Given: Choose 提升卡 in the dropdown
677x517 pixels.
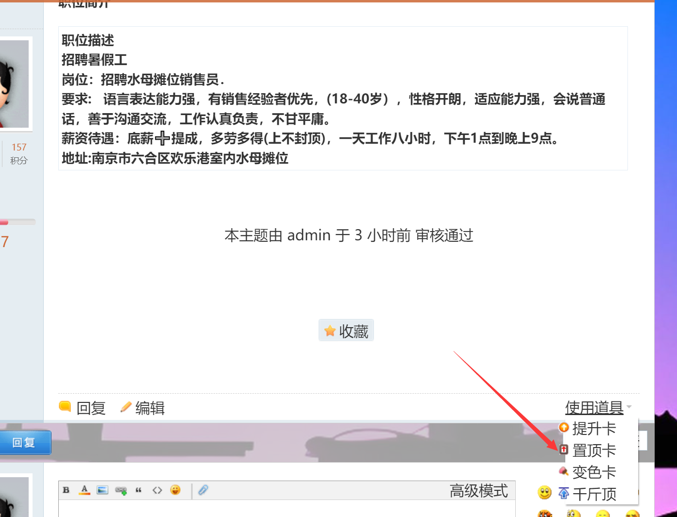Looking at the screenshot, I should (593, 429).
